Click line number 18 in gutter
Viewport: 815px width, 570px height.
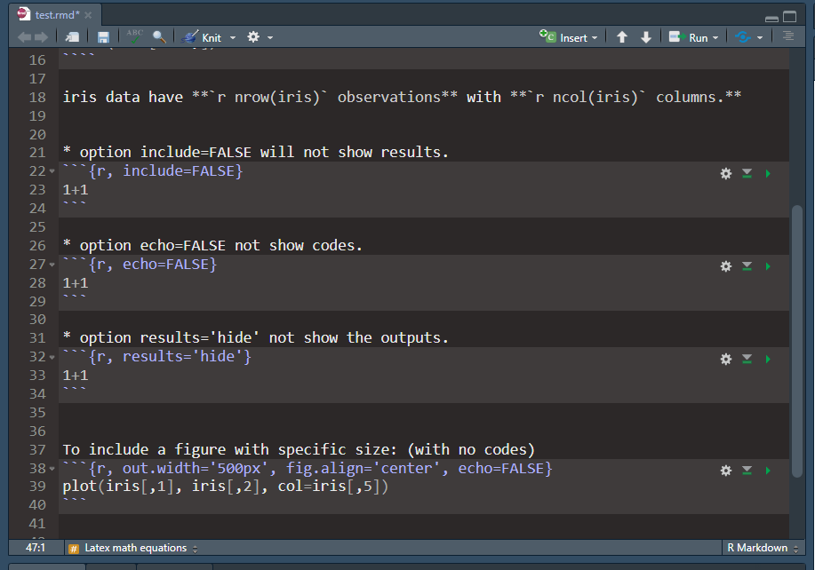point(37,98)
